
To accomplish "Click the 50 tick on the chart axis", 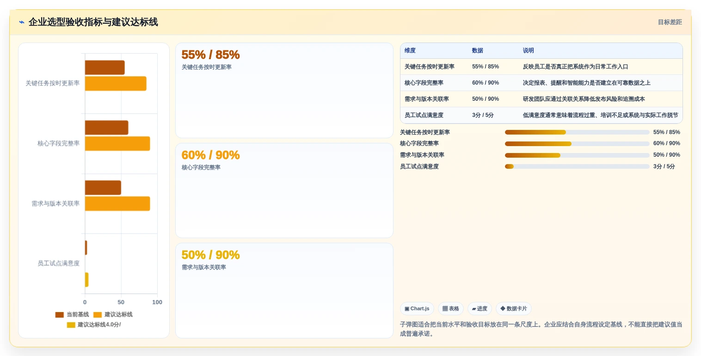I will pos(121,302).
